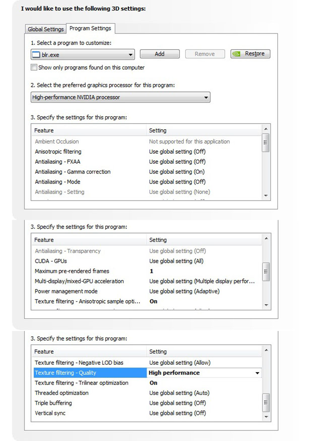Screen dimensions: 312x441
Task: Click the blr.exe program icon
Action: [x=36, y=55]
